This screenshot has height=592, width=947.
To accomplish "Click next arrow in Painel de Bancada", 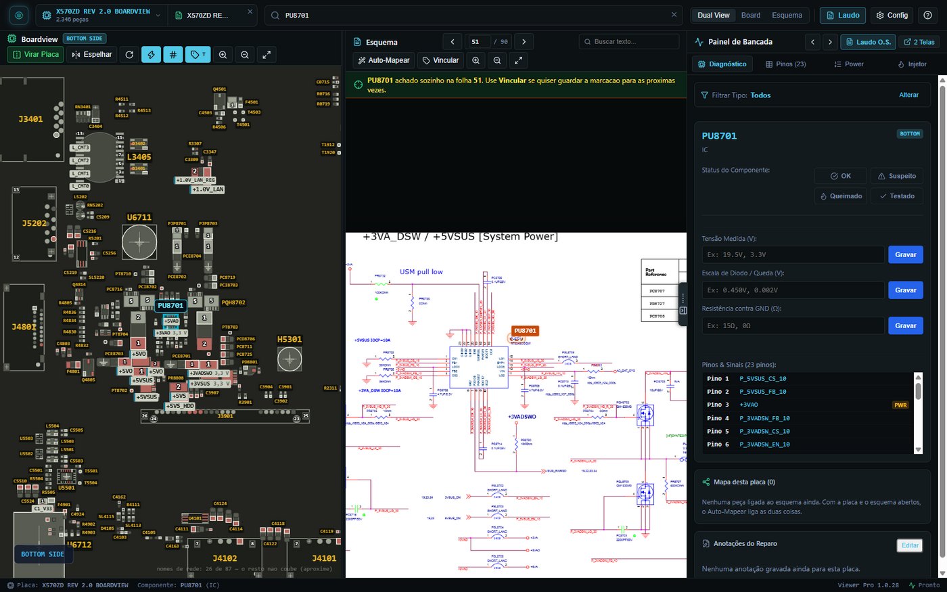I will (x=830, y=42).
